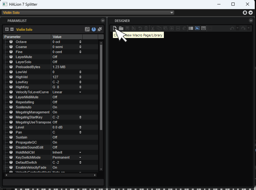Click the save macro page floppy icon

(x=127, y=28)
